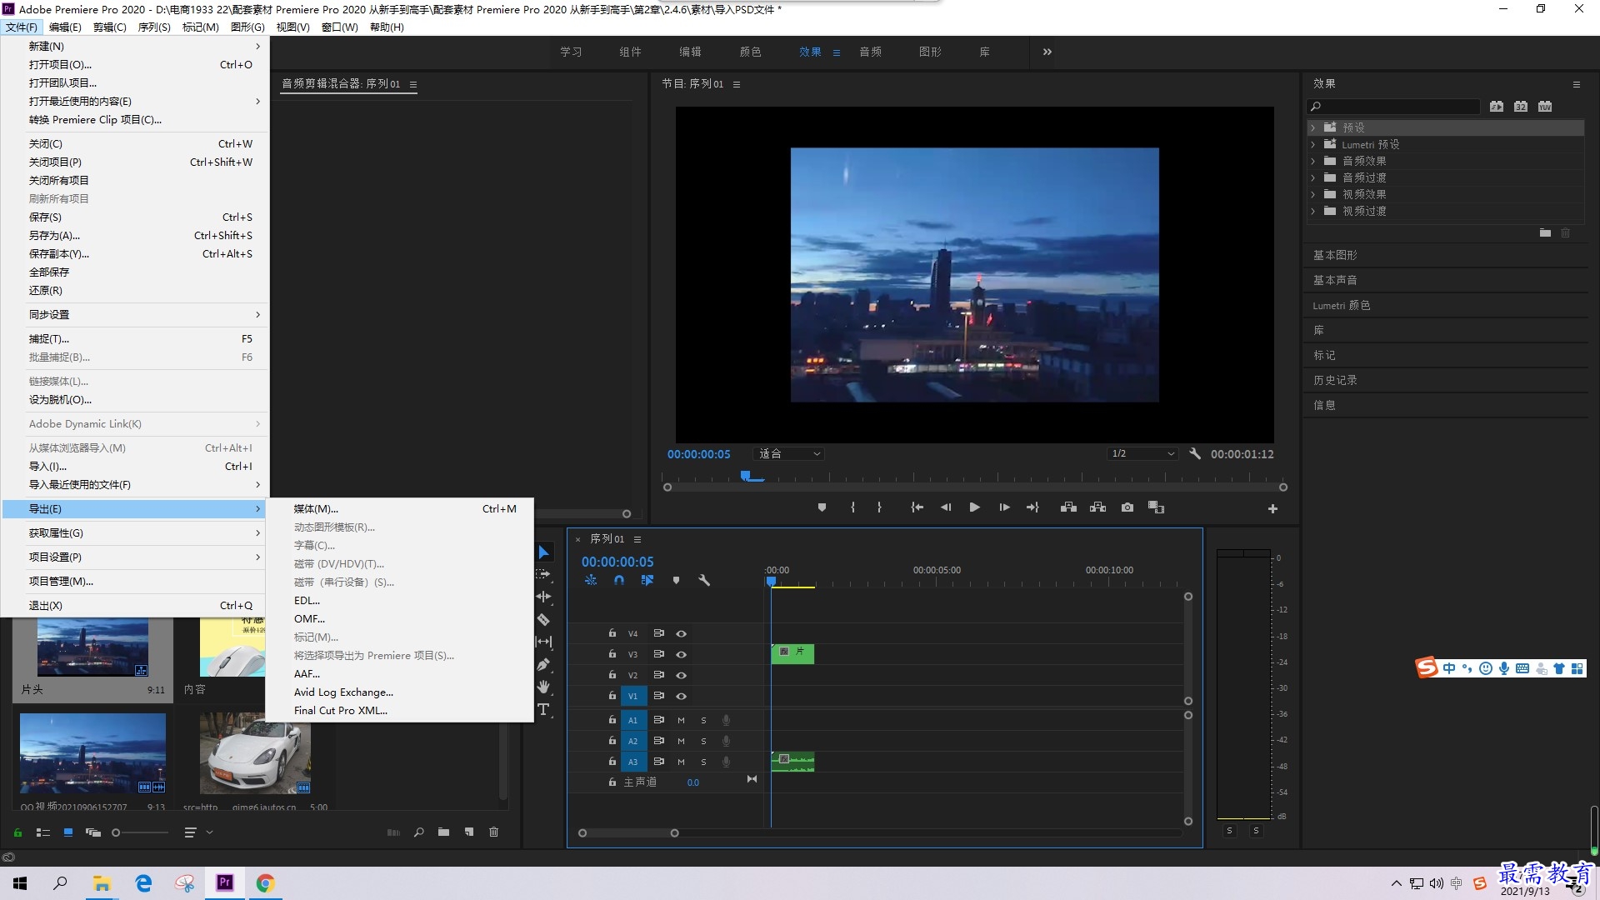Toggle timeline Snap magnet icon
The width and height of the screenshot is (1600, 900).
619,580
